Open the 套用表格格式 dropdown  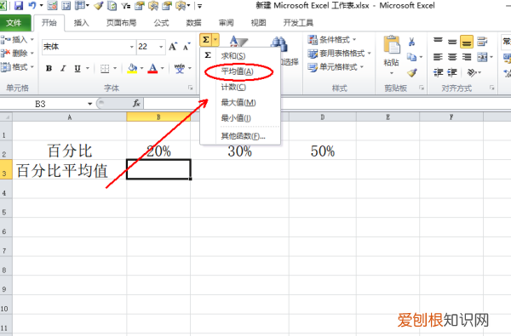point(339,53)
